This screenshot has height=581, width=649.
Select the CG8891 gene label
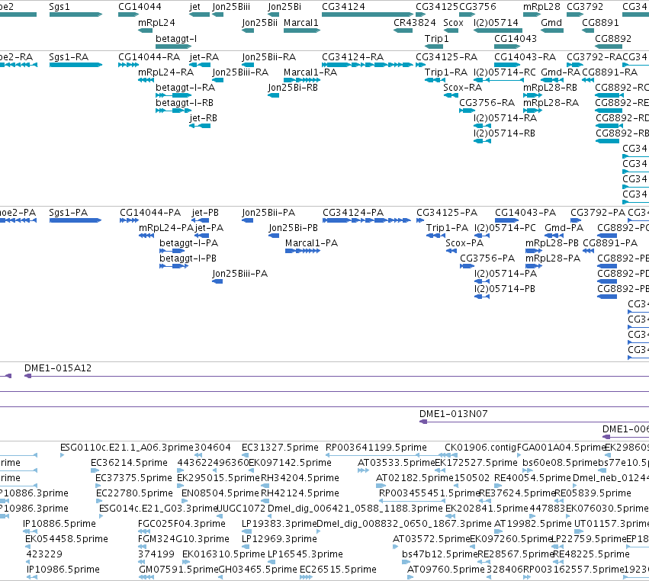pos(601,23)
